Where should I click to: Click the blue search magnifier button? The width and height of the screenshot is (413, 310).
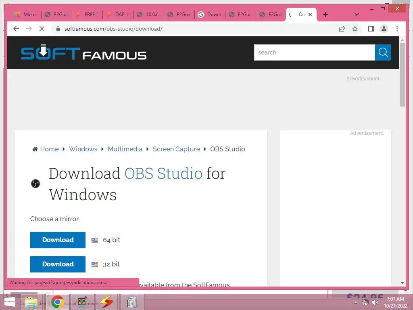pos(383,52)
